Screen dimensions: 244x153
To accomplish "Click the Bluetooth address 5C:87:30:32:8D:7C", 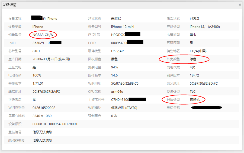I will [204, 84].
